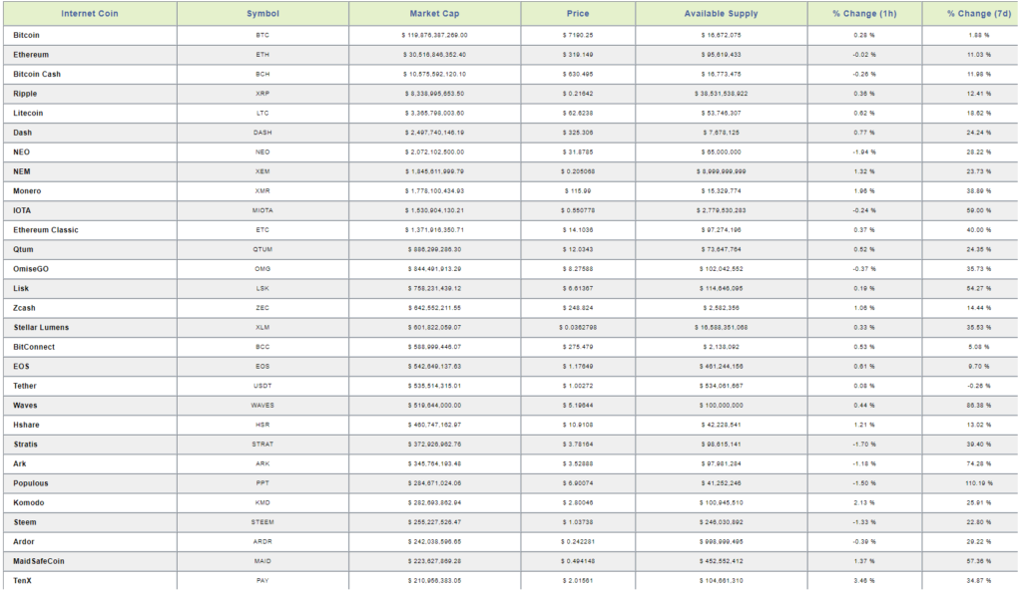Click "Waves" in the Internet Coin column
The width and height of the screenshot is (1022, 593).
click(x=25, y=406)
